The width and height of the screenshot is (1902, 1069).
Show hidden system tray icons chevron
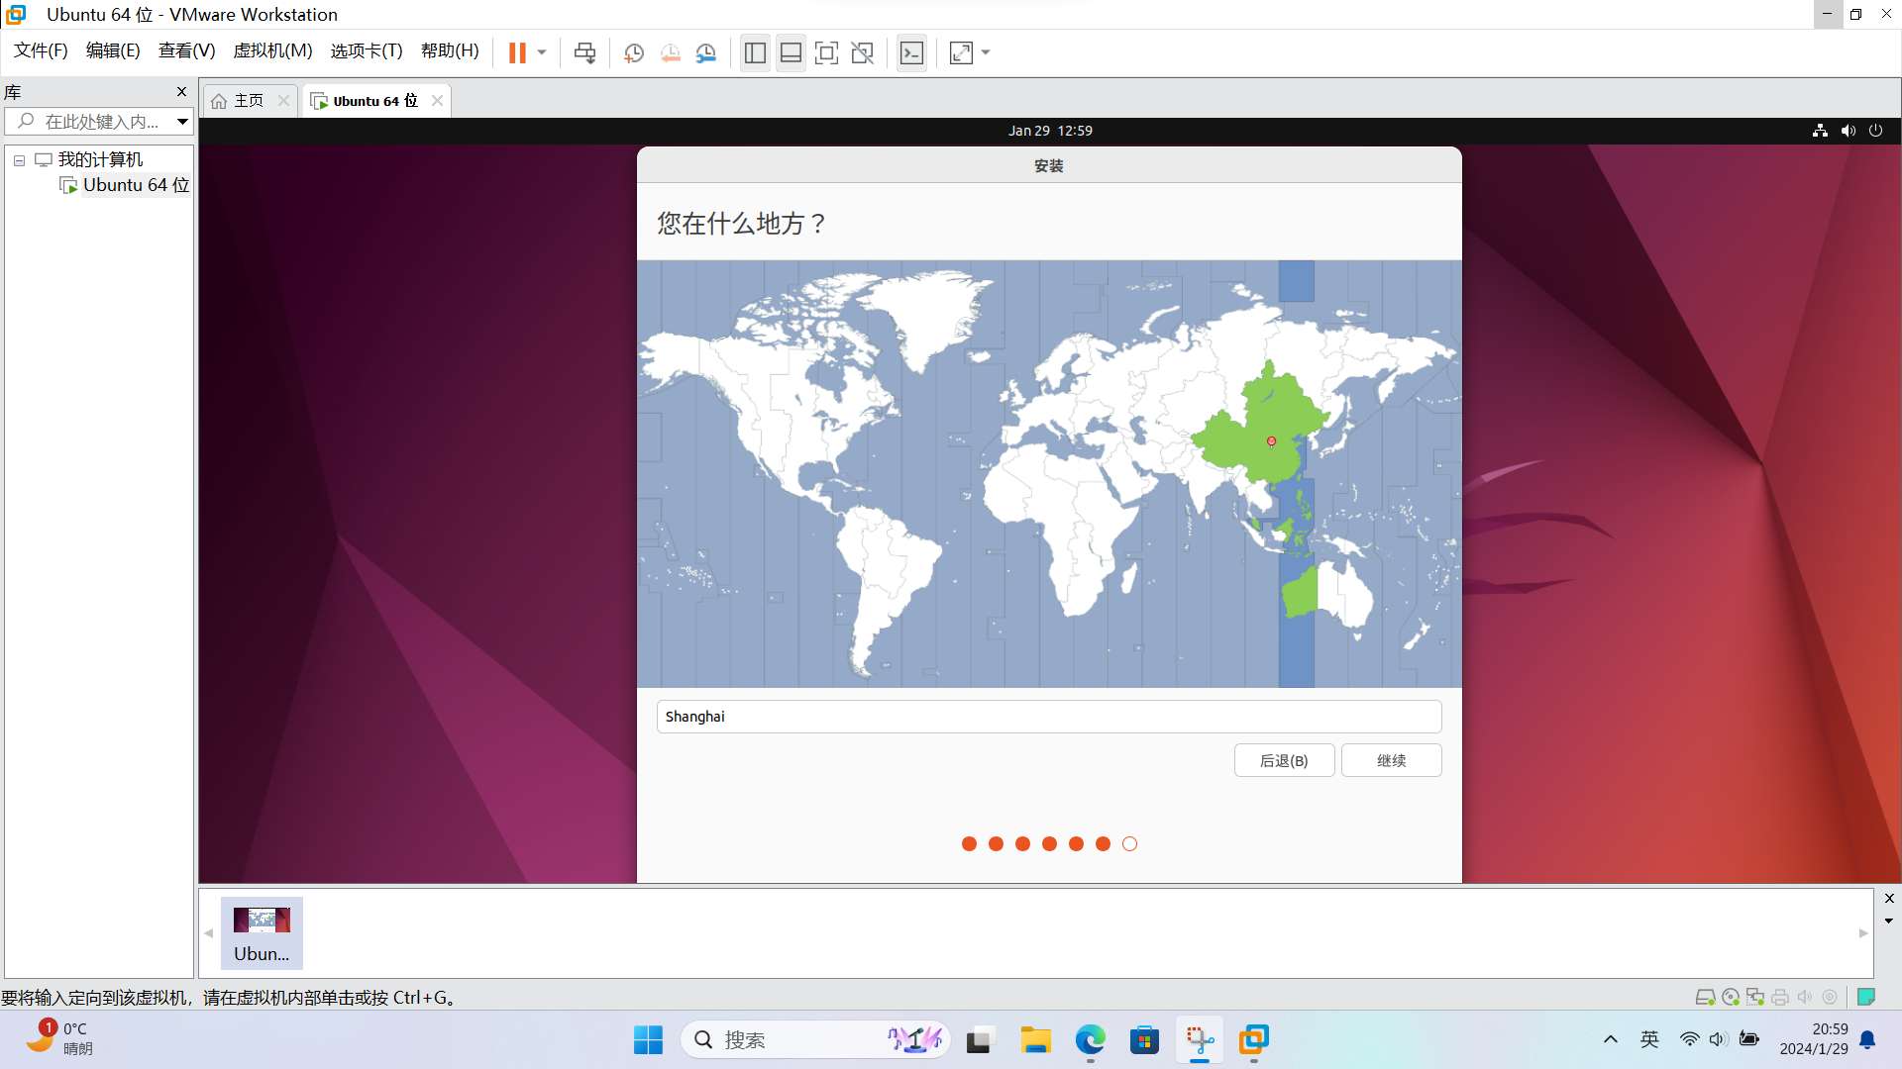1610,1039
